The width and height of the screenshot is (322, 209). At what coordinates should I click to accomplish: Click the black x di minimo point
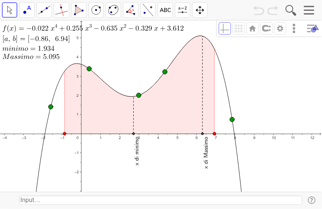(x=133, y=134)
